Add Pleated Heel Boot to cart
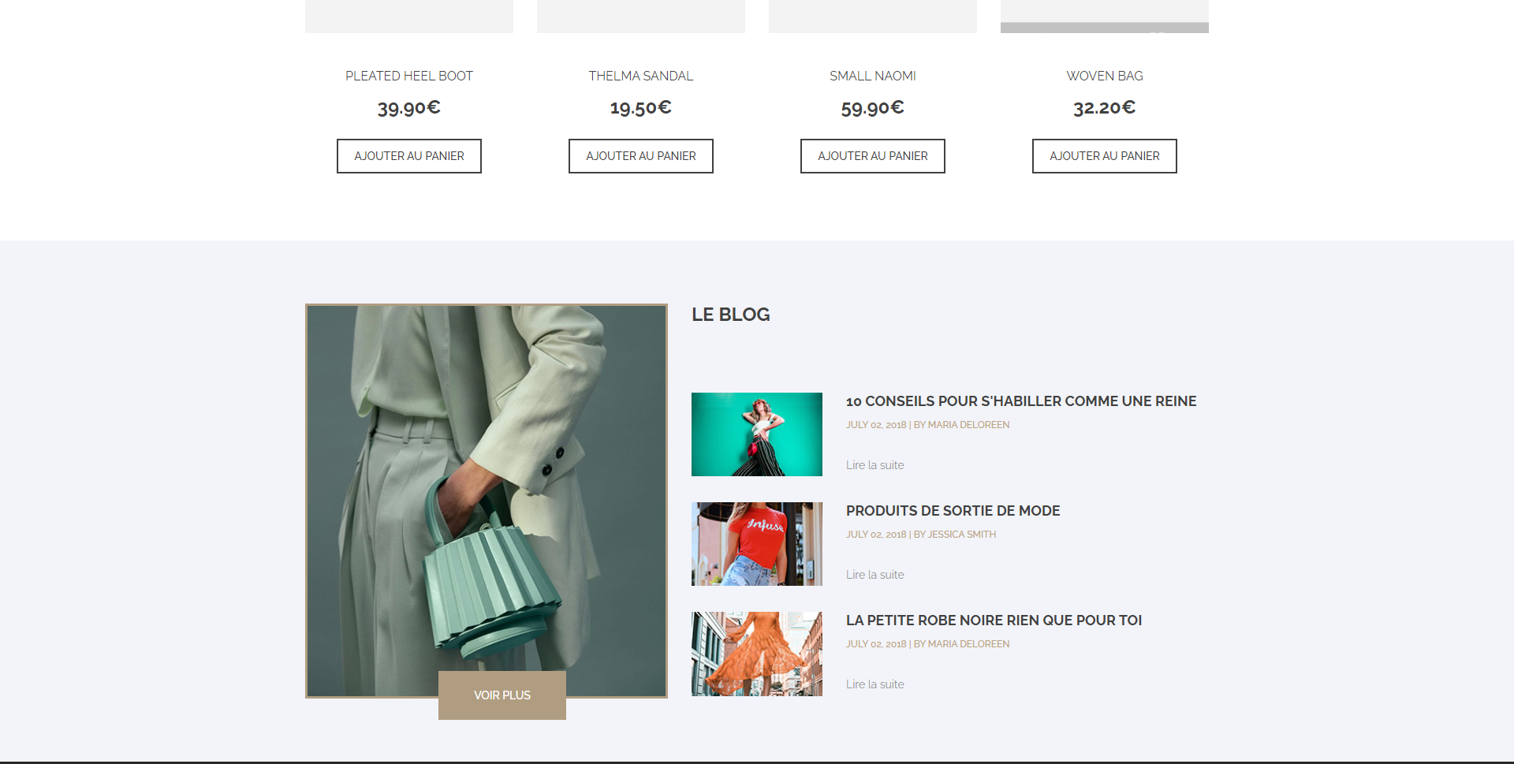The image size is (1514, 764). click(x=408, y=156)
